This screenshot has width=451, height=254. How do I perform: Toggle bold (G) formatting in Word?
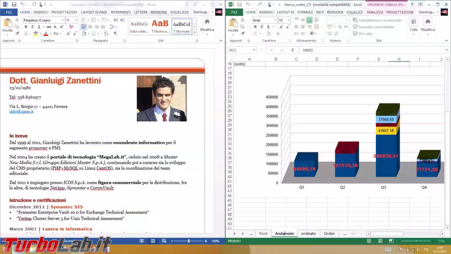click(25, 27)
